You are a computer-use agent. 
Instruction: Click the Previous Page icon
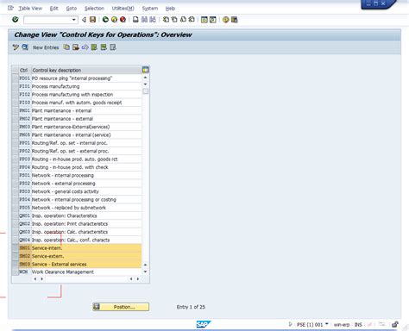pos(174,20)
